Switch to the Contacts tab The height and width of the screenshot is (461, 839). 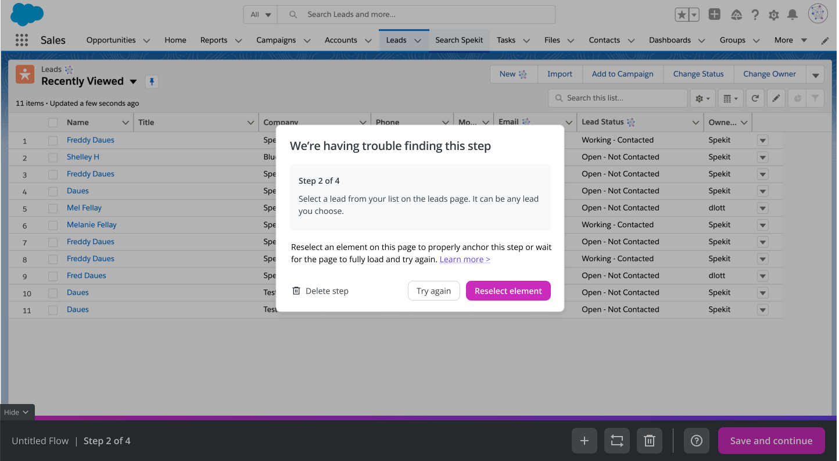click(x=604, y=40)
